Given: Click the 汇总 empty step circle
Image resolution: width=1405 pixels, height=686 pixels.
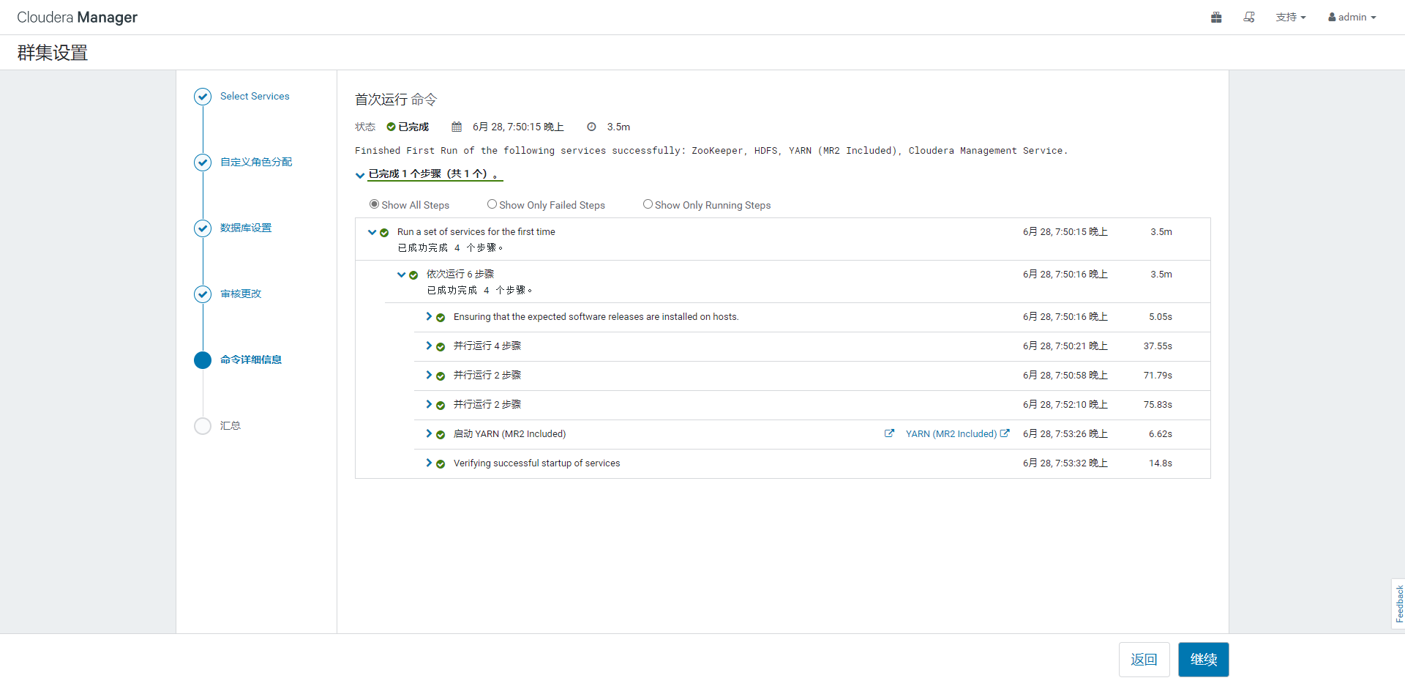Looking at the screenshot, I should [x=203, y=426].
